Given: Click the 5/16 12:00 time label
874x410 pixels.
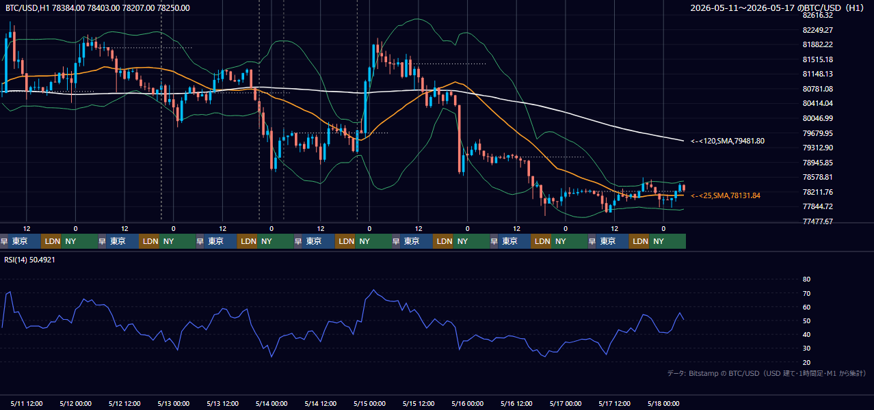Looking at the screenshot, I should tap(517, 404).
